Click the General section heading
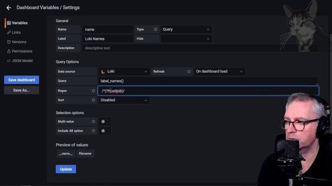The image size is (332, 186). tap(62, 21)
